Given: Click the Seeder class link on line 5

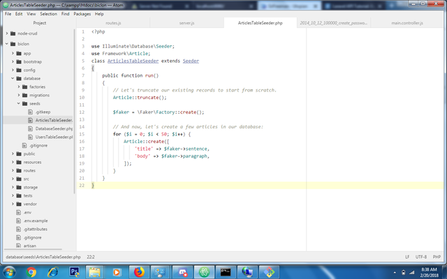Looking at the screenshot, I should tap(191, 61).
